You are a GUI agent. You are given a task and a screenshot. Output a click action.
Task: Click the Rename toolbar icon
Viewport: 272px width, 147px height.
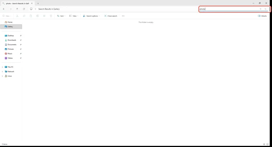pos(38,16)
